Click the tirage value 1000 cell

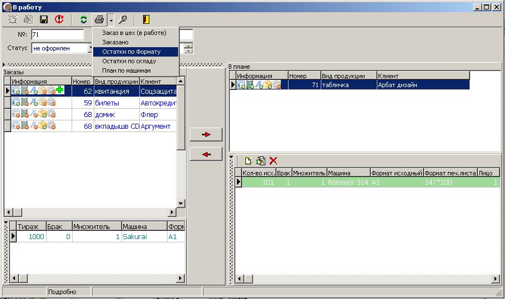(31, 236)
